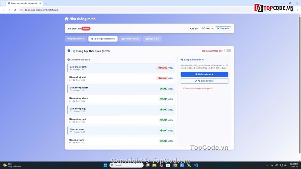Open File Explorer from the taskbar
The height and width of the screenshot is (169, 301).
tap(154, 165)
